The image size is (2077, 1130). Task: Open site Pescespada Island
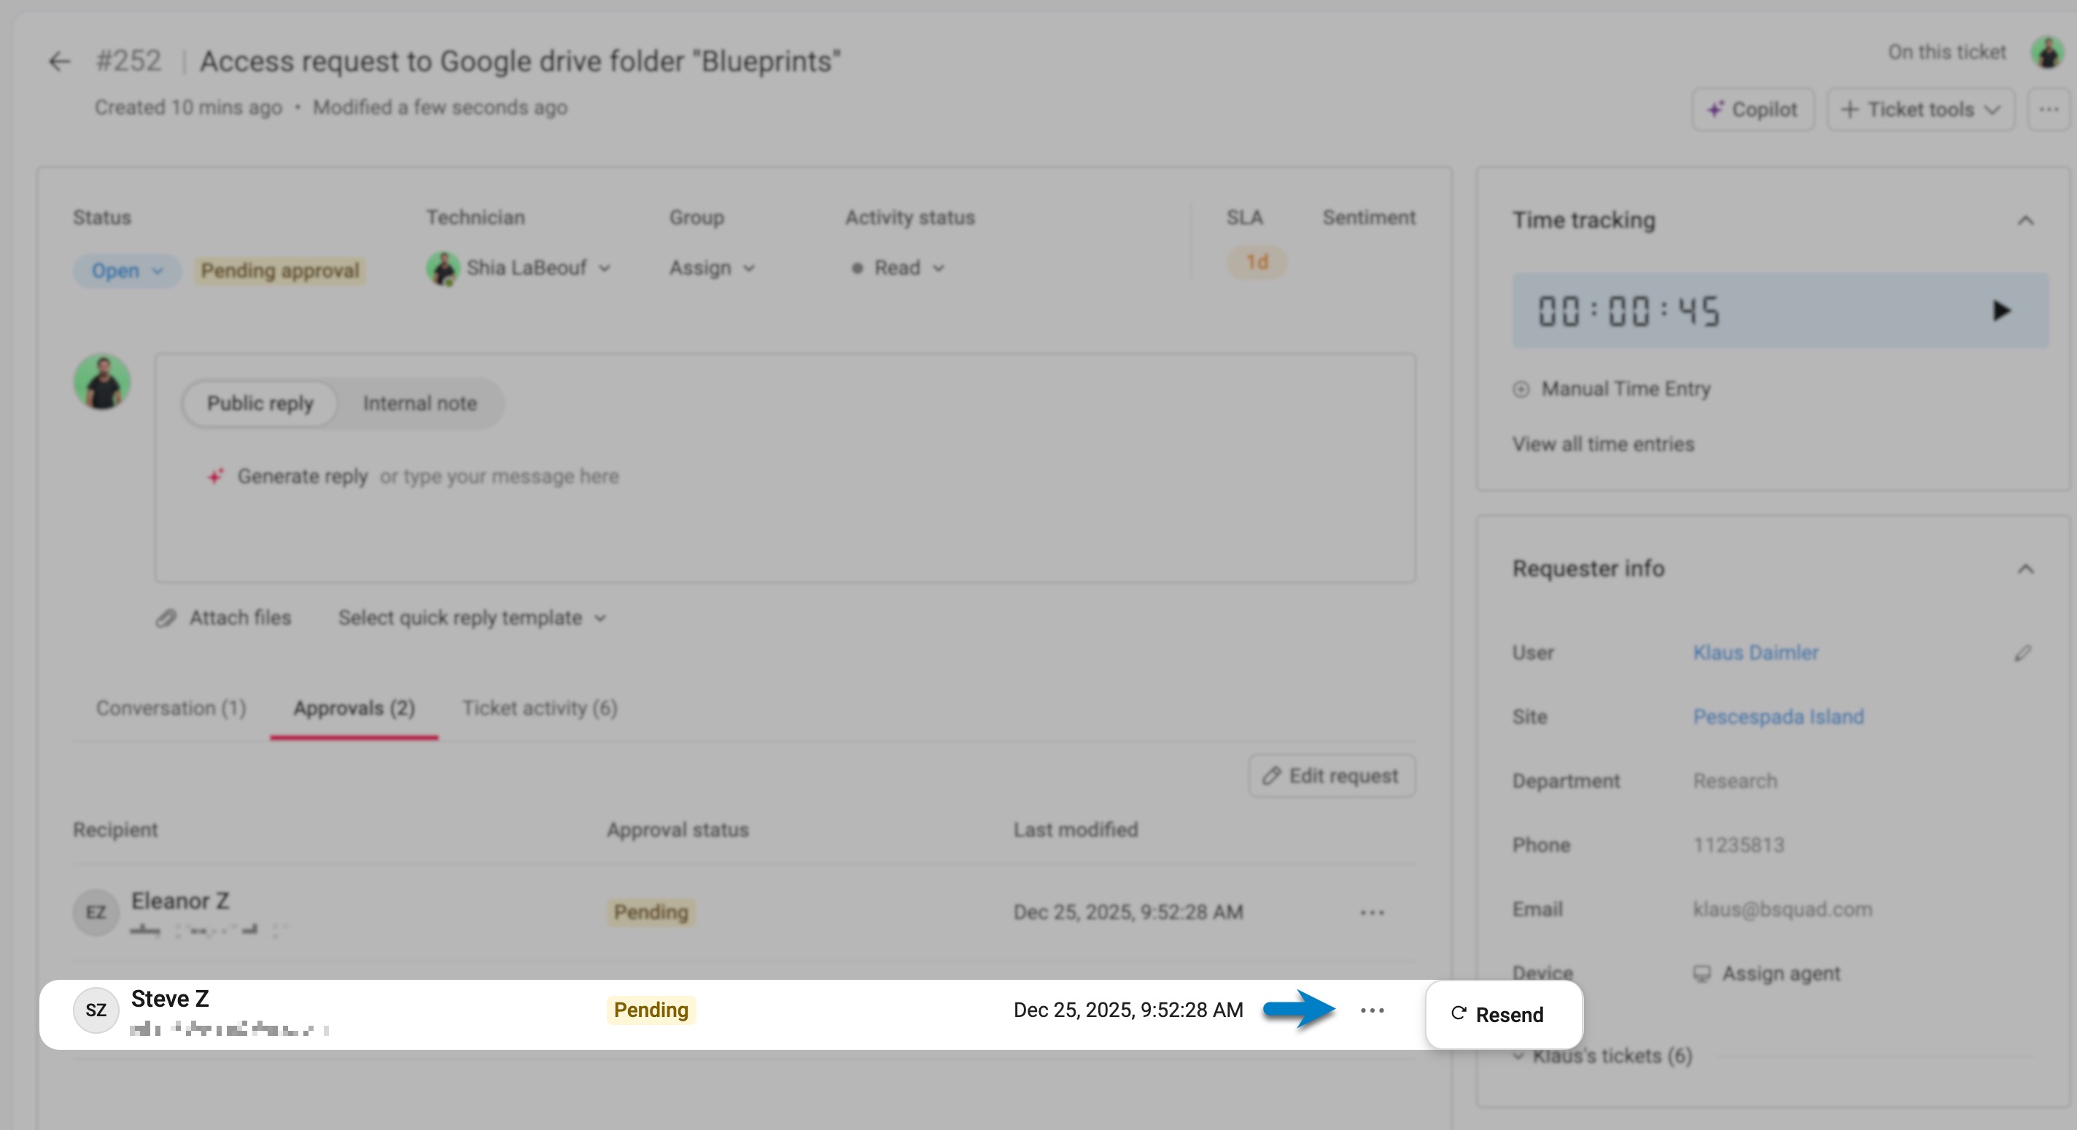[1778, 717]
